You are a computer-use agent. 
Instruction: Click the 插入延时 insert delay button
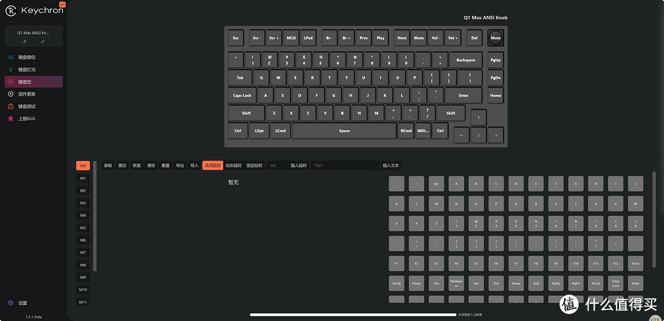(299, 165)
